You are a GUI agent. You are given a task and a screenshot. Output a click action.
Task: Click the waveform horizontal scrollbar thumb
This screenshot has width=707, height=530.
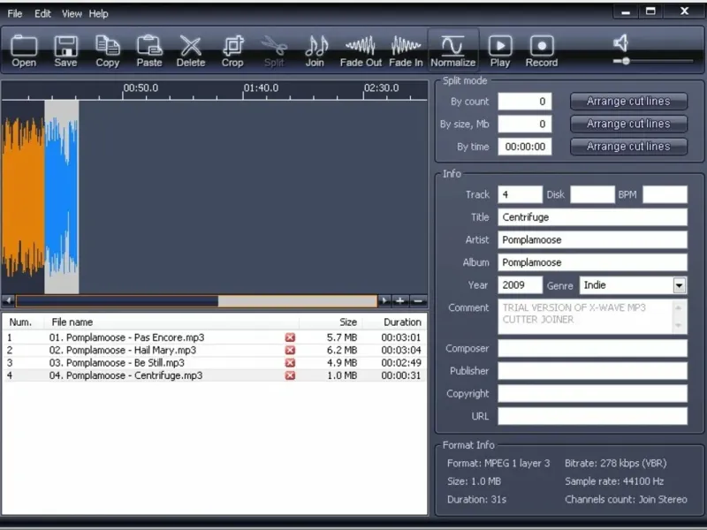pyautogui.click(x=298, y=300)
